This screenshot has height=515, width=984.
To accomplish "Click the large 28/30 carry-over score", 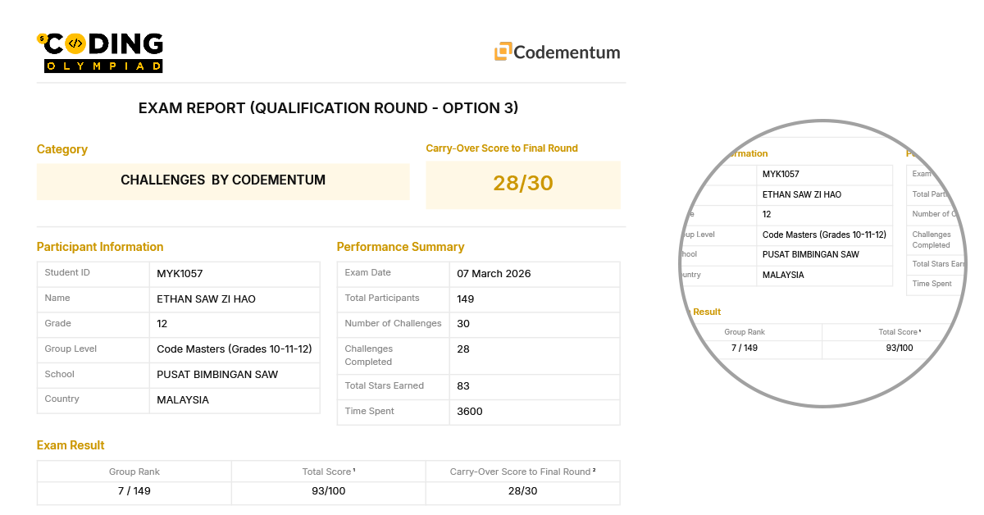I will coord(522,184).
